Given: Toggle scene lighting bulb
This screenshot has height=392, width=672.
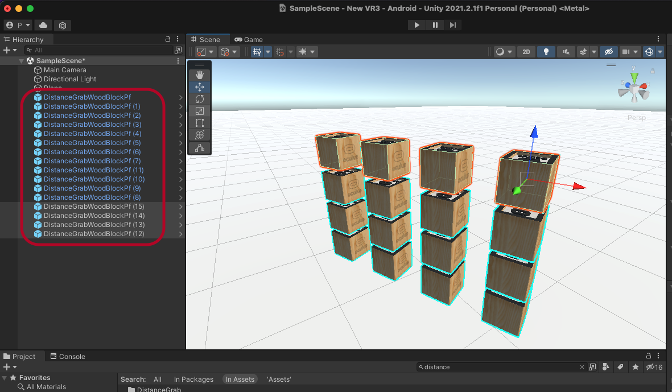Looking at the screenshot, I should click(546, 52).
